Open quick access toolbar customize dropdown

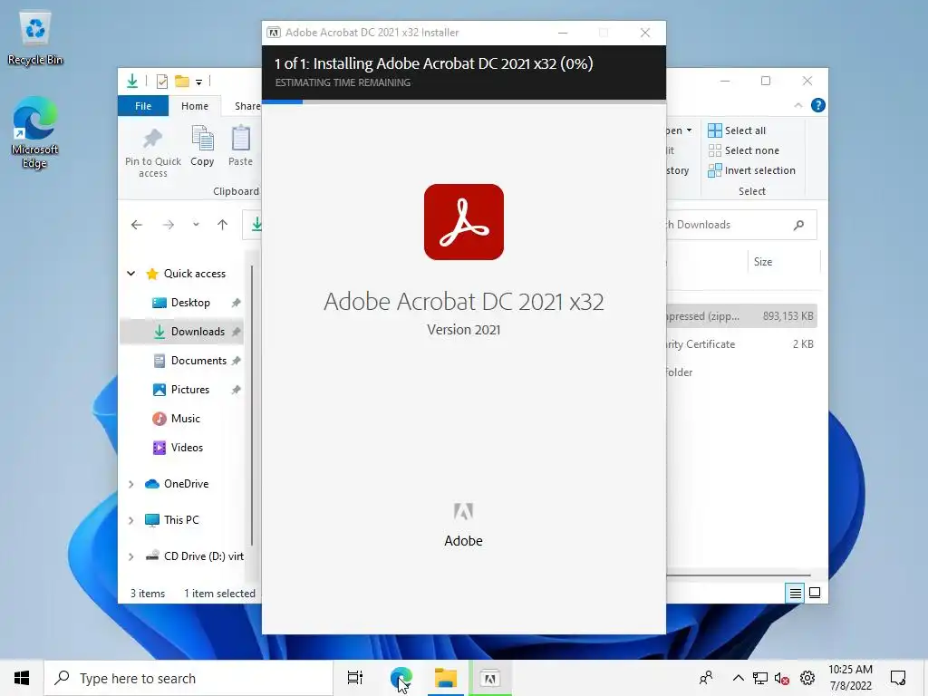pos(198,82)
